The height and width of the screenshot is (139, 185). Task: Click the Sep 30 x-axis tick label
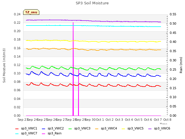90,120
